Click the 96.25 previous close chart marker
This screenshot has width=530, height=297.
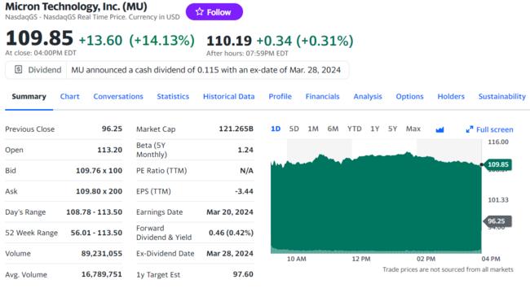[497, 221]
